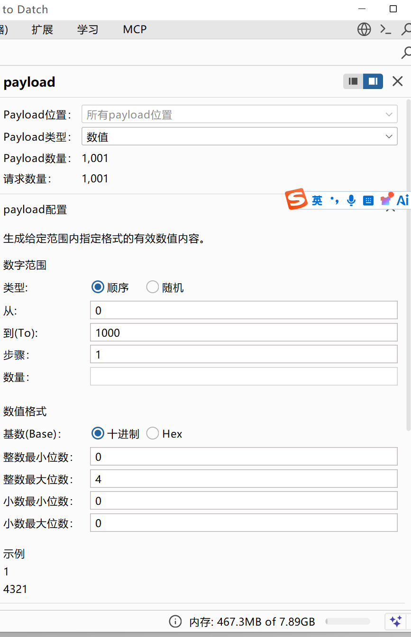Click the AI sparkle icon in status bar
This screenshot has height=637, width=411.
point(396,621)
